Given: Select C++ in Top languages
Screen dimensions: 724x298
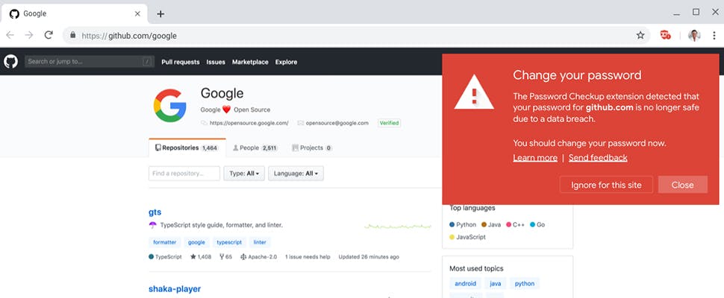Looking at the screenshot, I should [515, 225].
